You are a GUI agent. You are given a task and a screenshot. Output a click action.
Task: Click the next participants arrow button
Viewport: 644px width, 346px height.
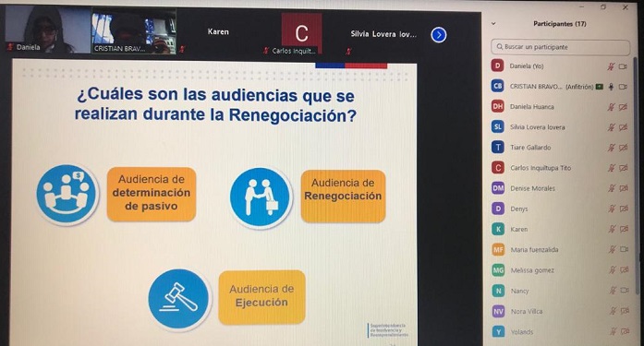coord(439,35)
